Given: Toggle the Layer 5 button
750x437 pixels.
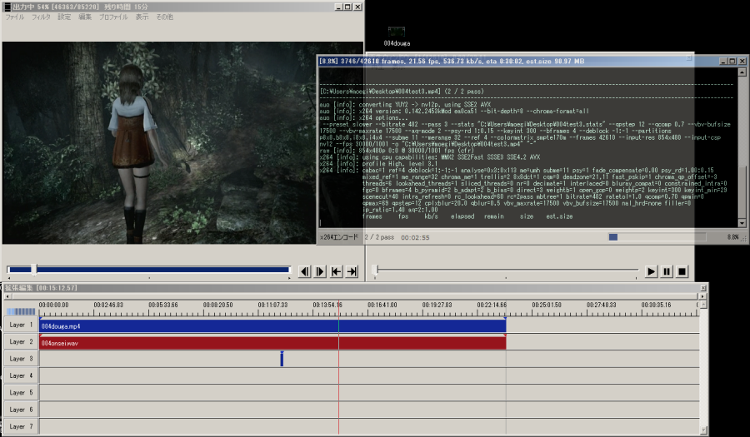Looking at the screenshot, I should click(x=21, y=393).
